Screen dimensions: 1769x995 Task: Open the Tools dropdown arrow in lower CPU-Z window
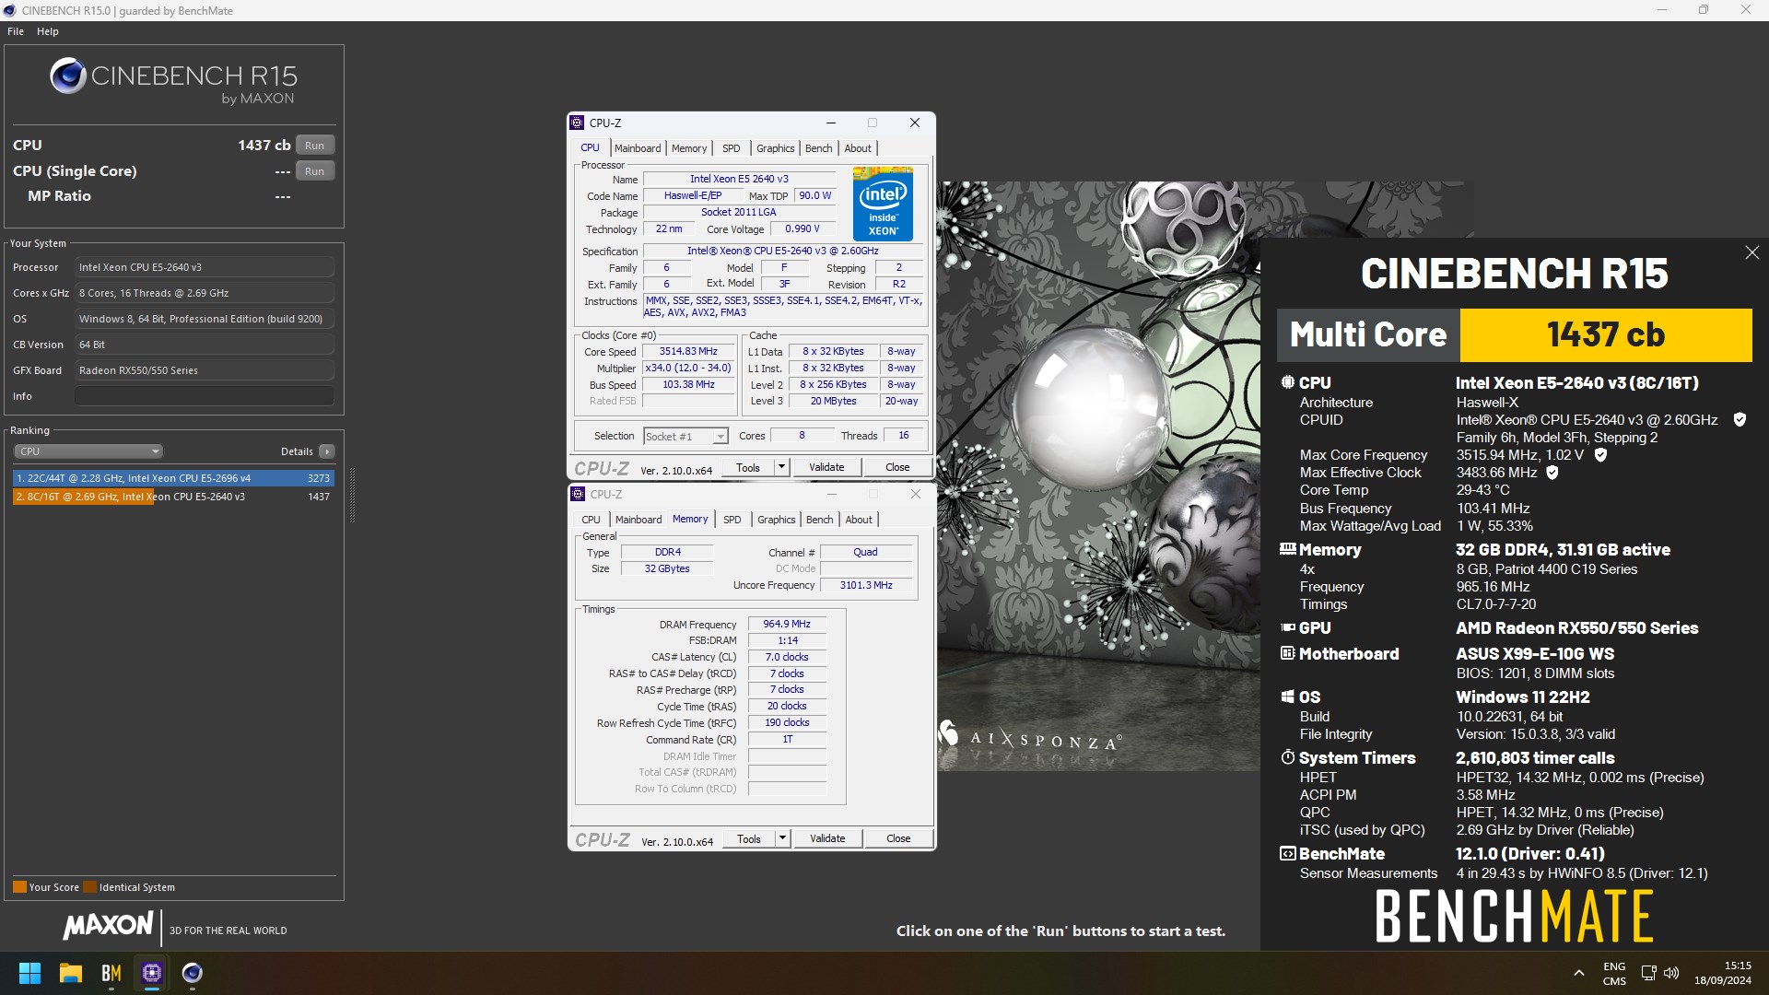[782, 838]
